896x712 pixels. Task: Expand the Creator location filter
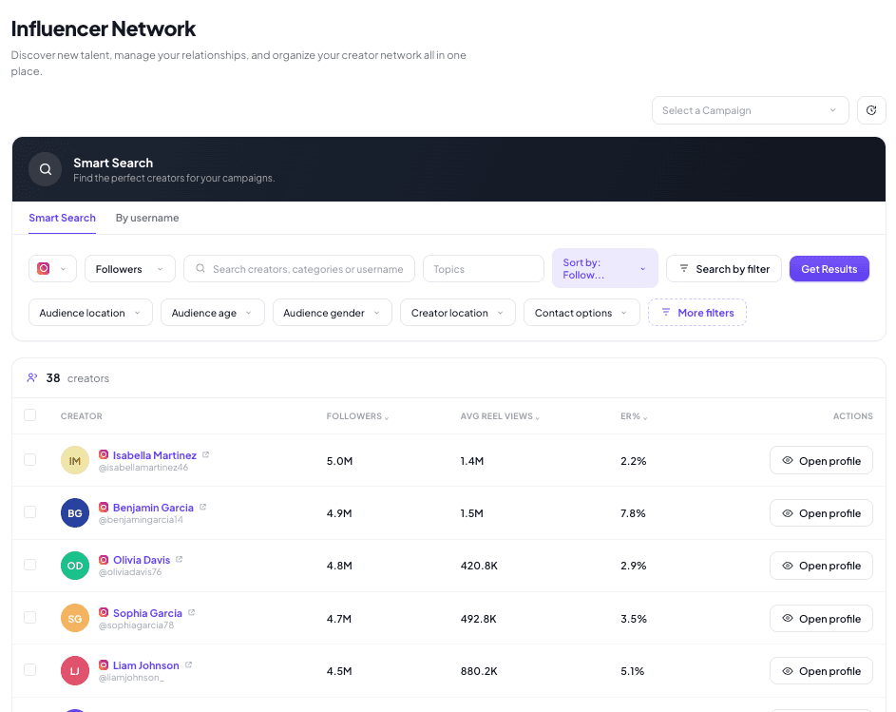point(458,313)
